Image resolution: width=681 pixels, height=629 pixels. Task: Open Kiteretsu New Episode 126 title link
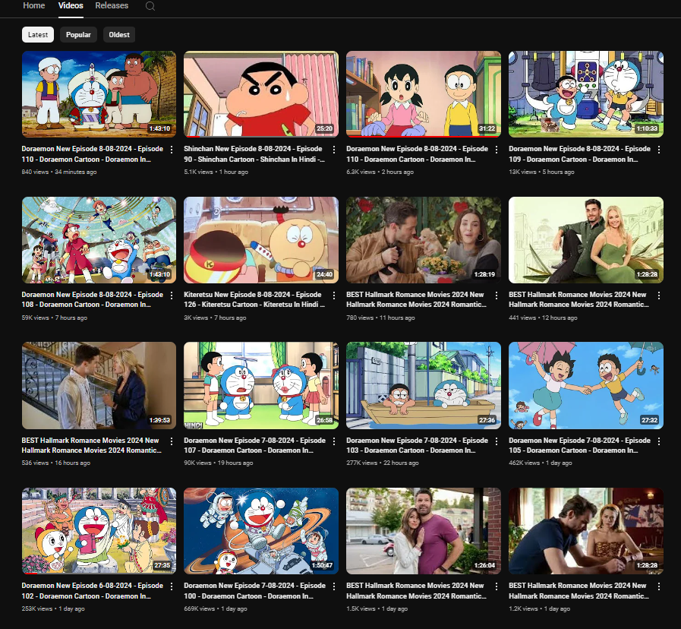pos(254,299)
